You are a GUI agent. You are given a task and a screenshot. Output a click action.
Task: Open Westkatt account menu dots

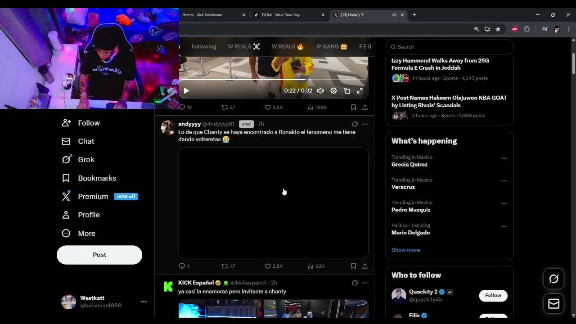point(144,302)
